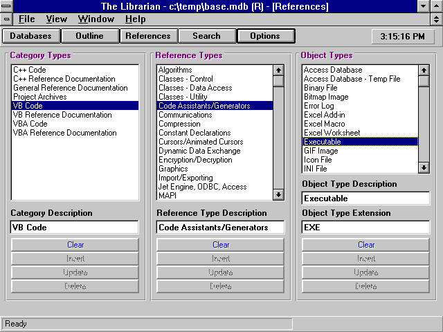Select Algorithms in Reference Types list
Screen dimensions: 443x332
point(177,70)
